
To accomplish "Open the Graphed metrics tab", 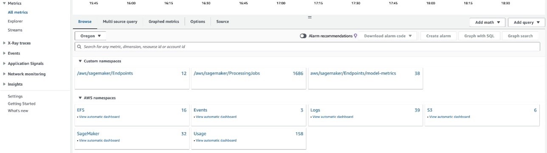I will (164, 22).
